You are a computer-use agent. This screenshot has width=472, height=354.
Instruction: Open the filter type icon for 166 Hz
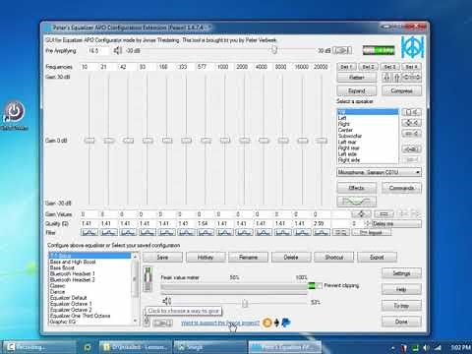(x=166, y=232)
